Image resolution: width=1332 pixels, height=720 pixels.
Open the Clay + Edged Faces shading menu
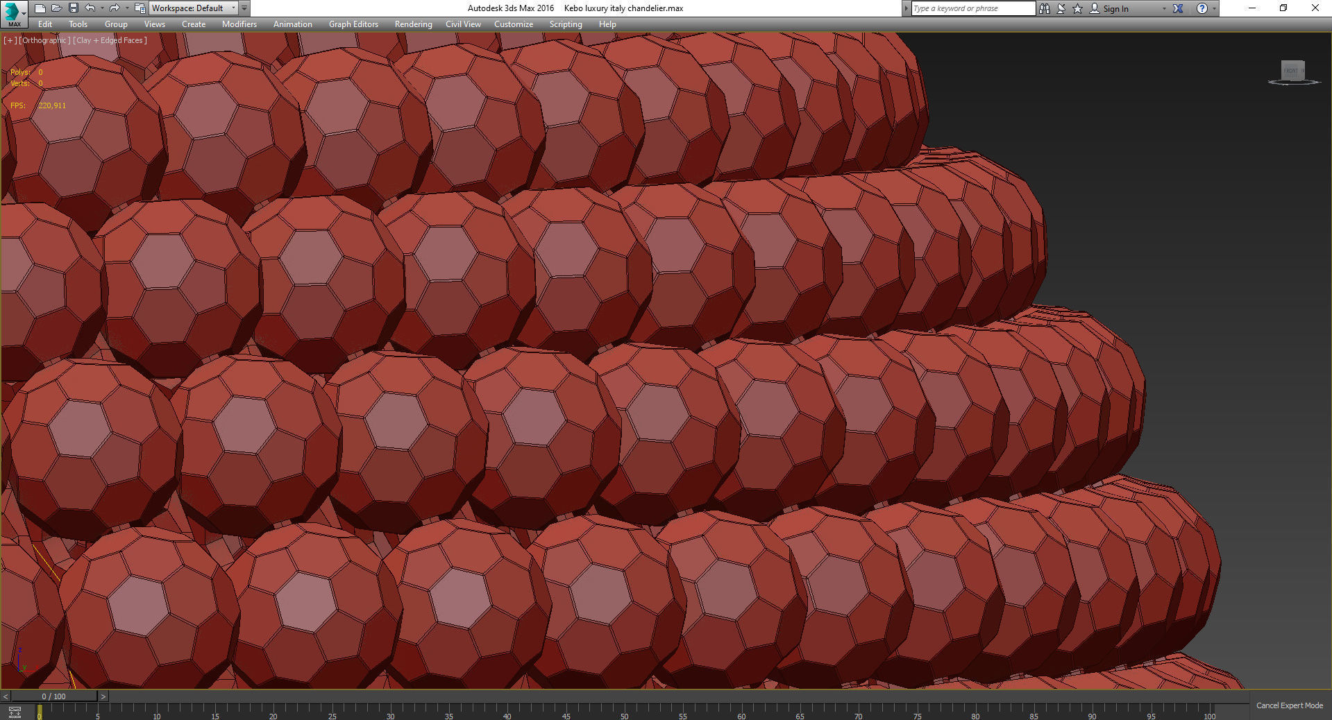click(x=110, y=40)
